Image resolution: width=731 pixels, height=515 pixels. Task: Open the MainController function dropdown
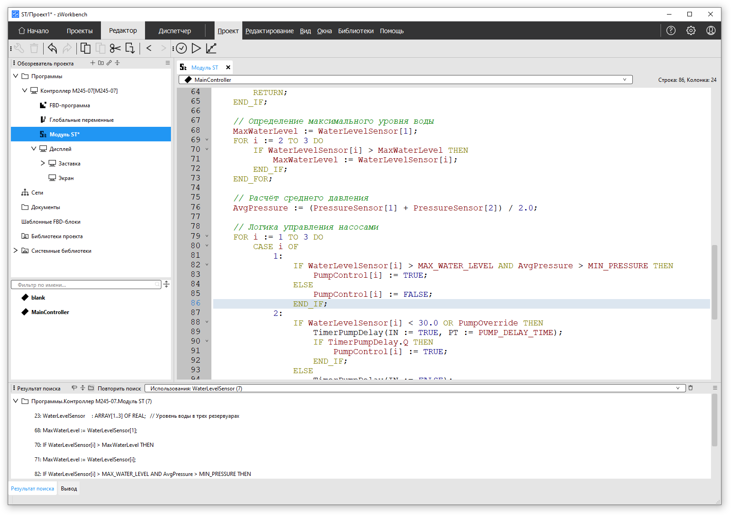[406, 80]
